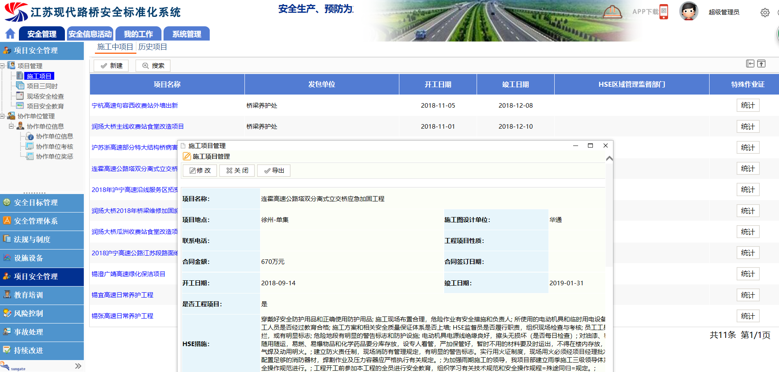This screenshot has height=372, width=779.
Task: Collapse the 项目管理 tree node
Action: click(2, 66)
